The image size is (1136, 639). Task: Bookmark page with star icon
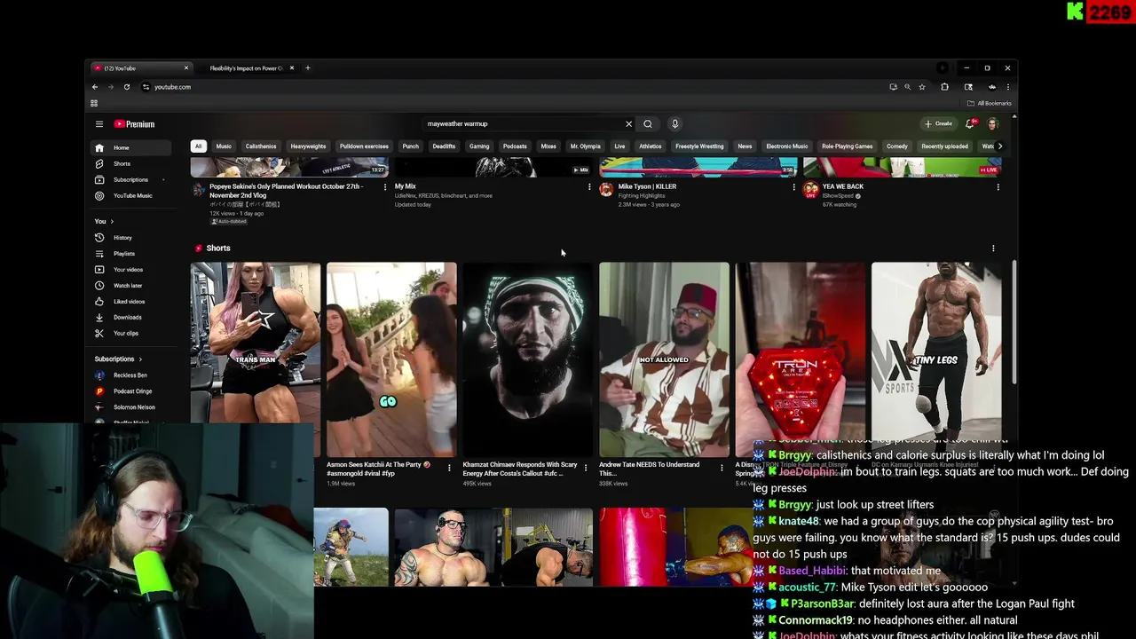point(922,87)
